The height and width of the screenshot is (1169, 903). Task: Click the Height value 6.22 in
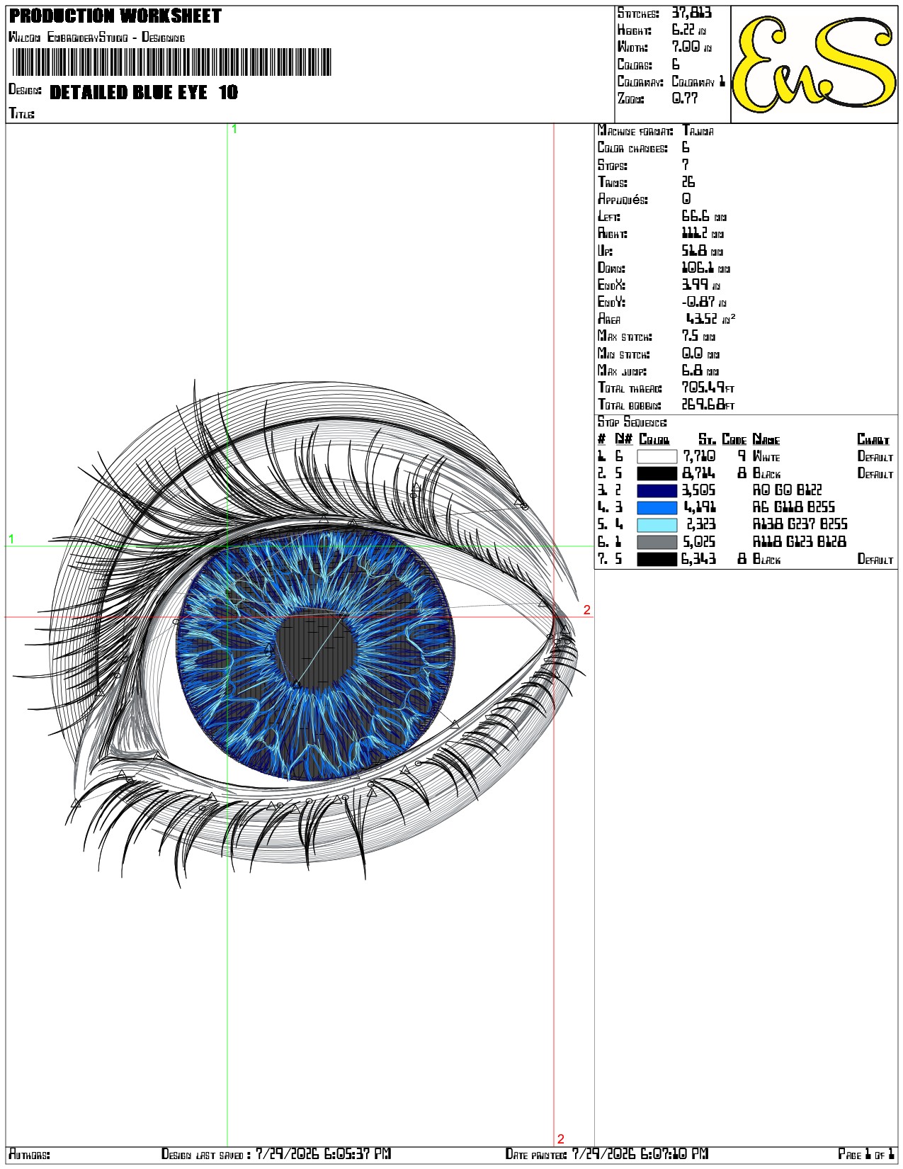(x=689, y=30)
